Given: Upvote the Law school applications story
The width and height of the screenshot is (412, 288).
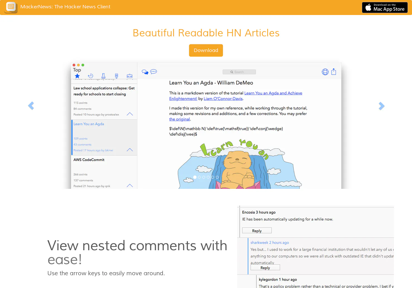Looking at the screenshot, I should click(130, 114).
